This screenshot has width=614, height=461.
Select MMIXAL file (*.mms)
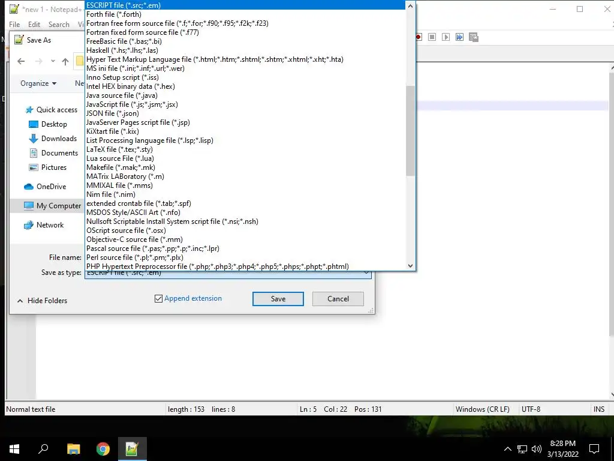(x=245, y=185)
